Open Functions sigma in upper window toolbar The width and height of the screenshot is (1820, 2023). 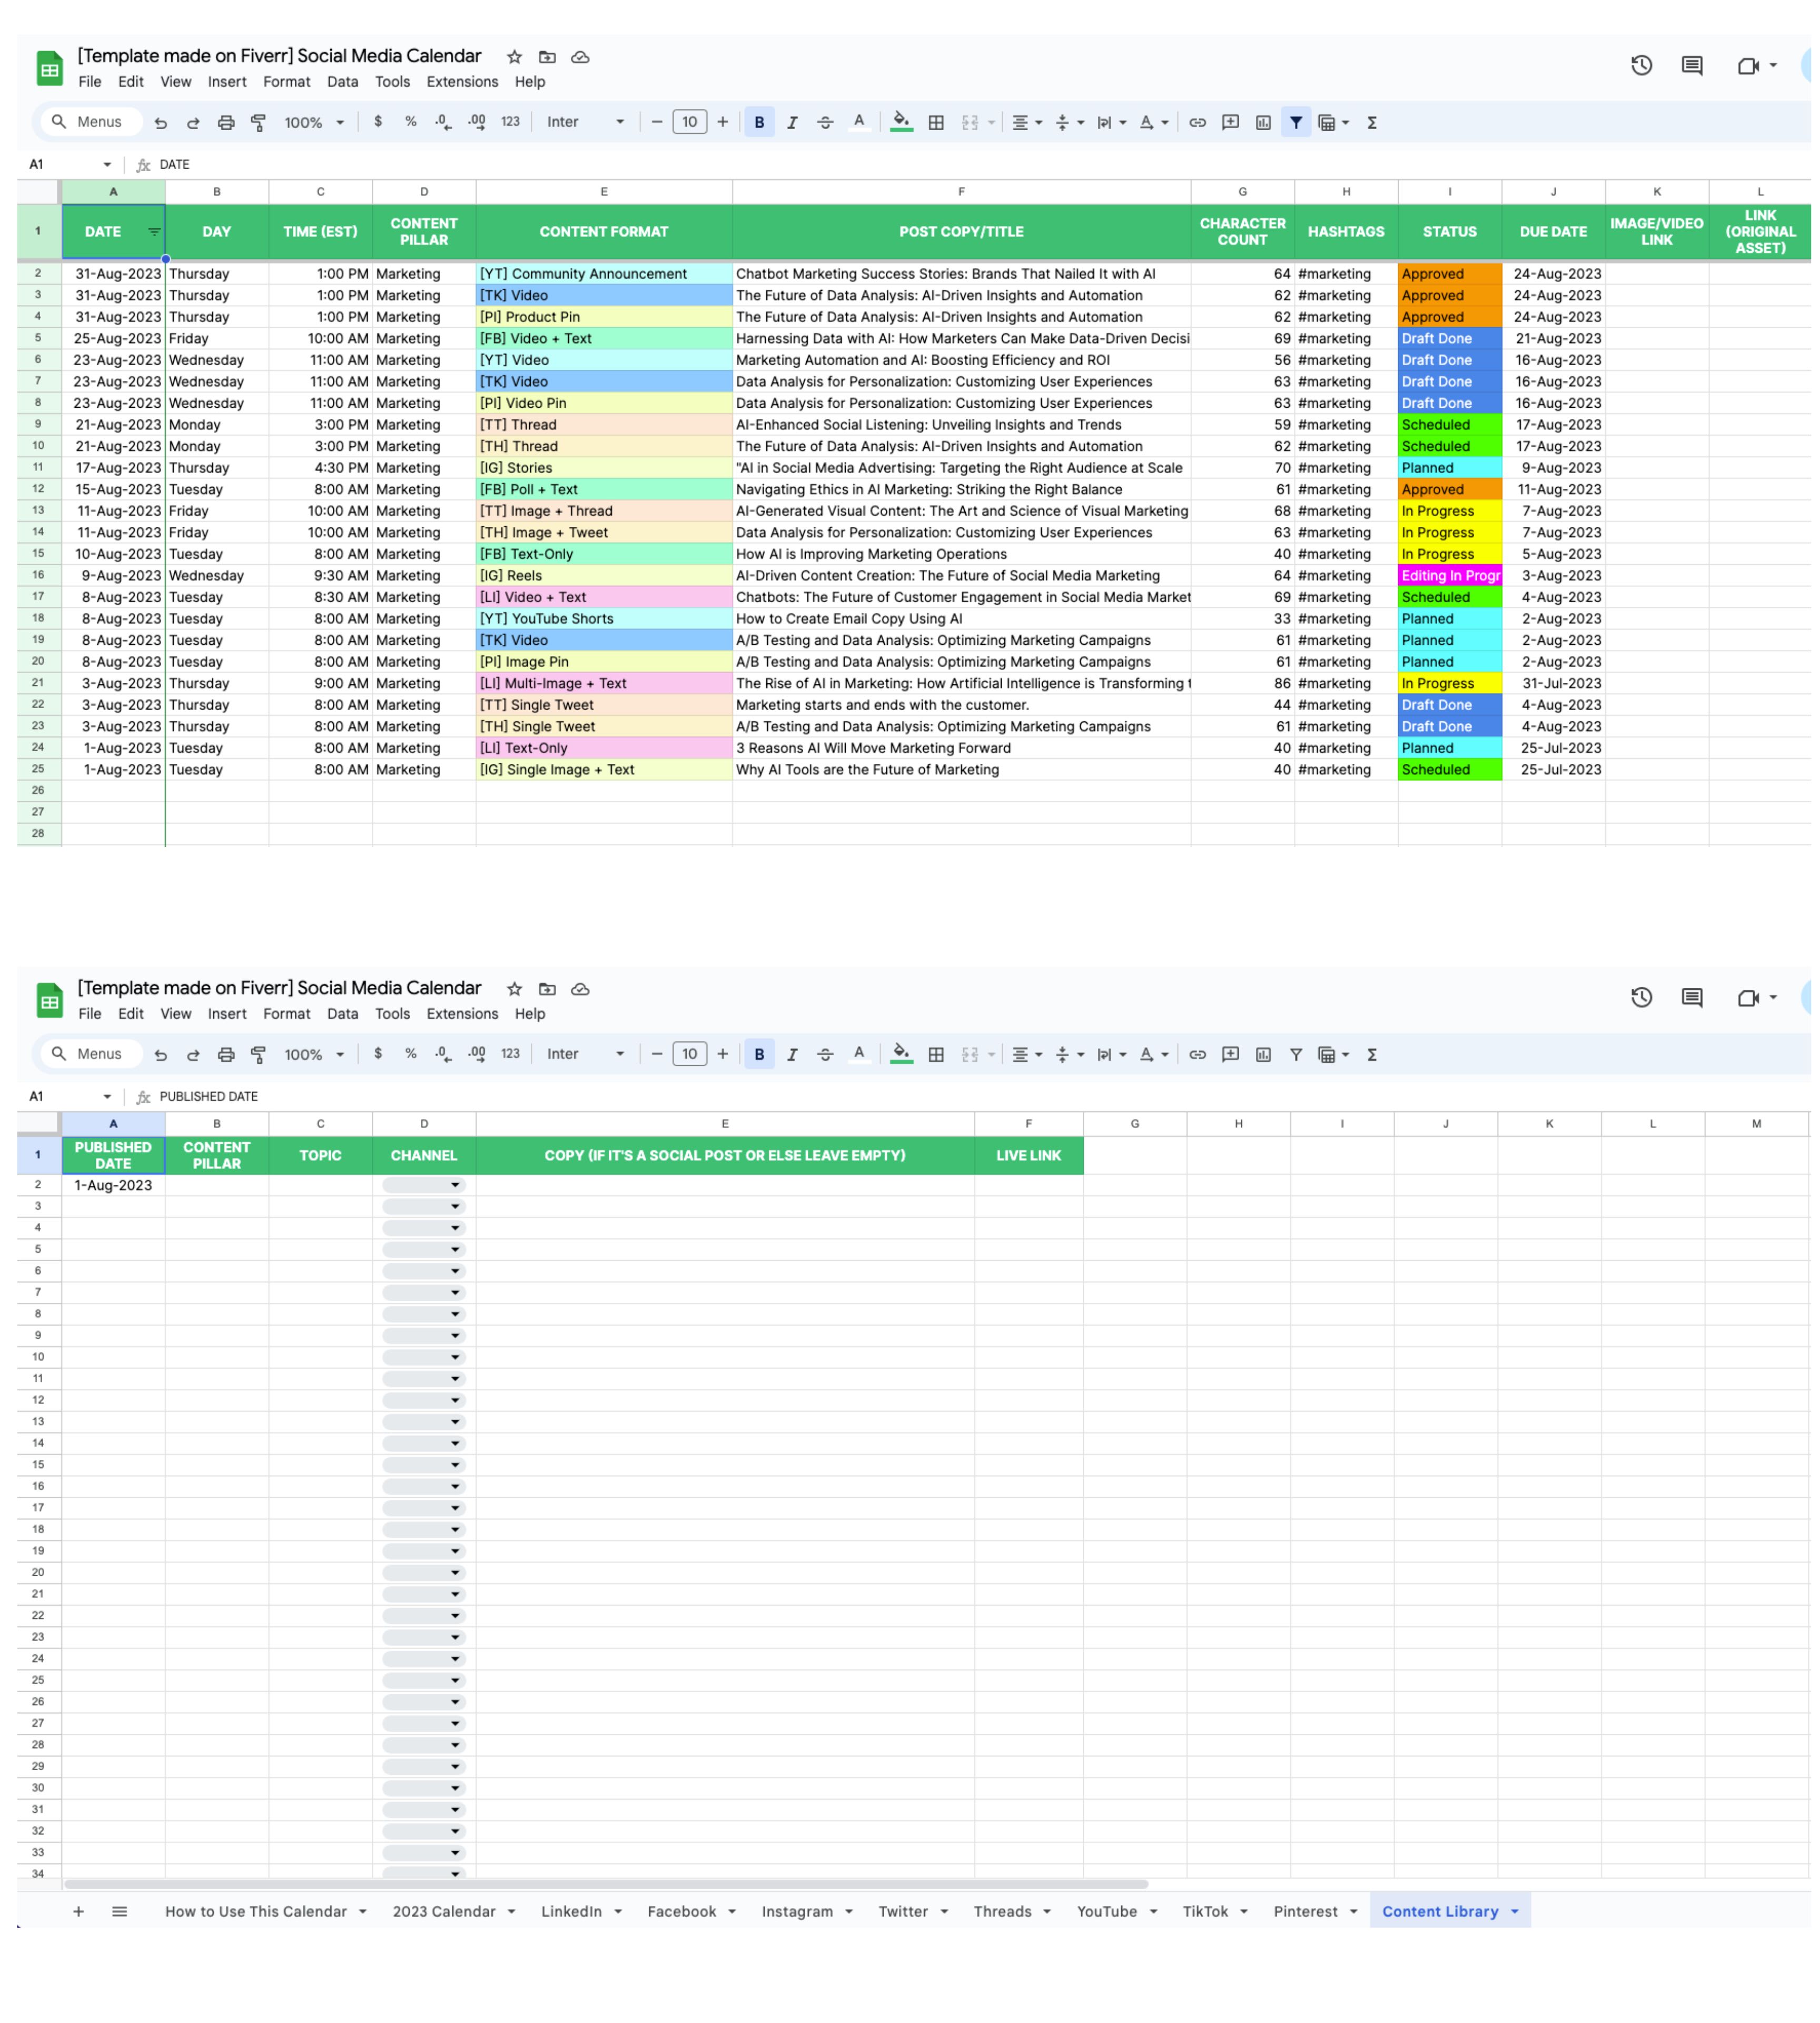(x=1372, y=122)
